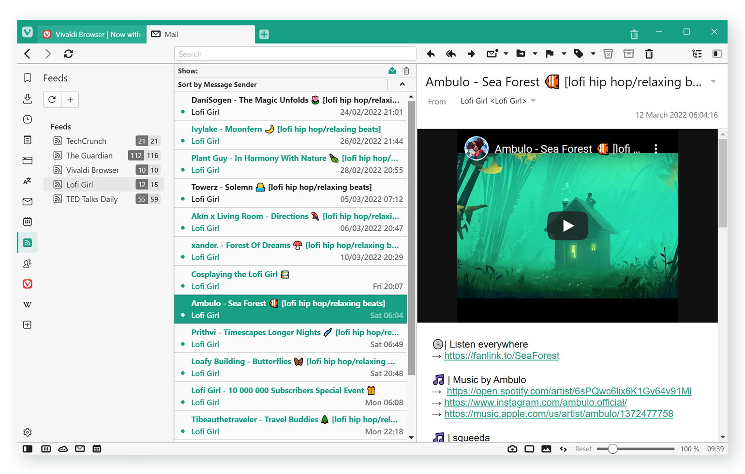Viewport: 745px width, 474px height.
Task: Open the Calendar panel in sidebar
Action: tap(28, 222)
